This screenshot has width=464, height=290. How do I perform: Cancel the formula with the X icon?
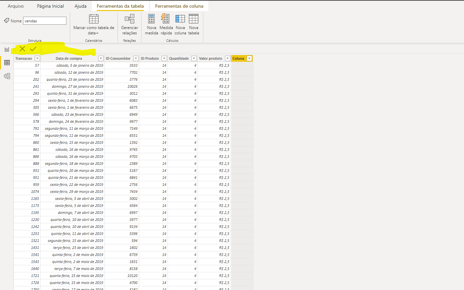point(22,49)
